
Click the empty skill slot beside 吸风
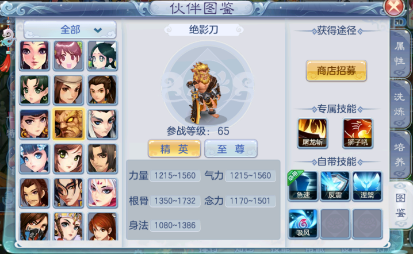(335, 224)
